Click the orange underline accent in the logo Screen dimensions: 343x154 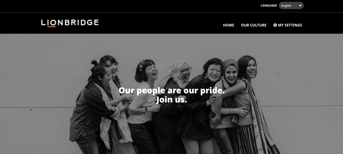click(x=51, y=26)
